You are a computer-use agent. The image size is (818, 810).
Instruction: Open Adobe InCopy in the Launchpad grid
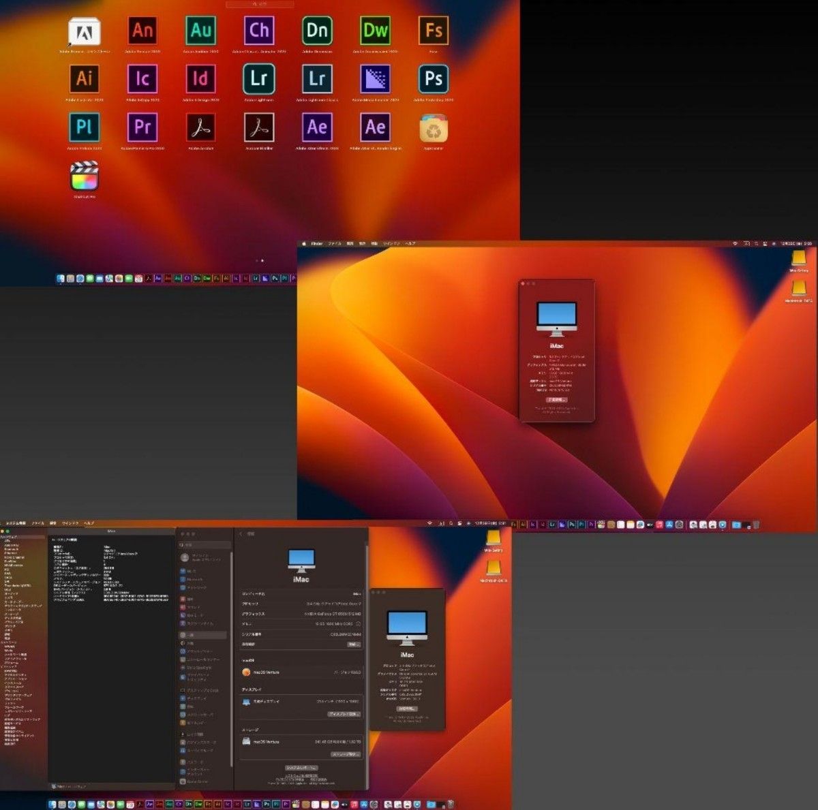[x=142, y=78]
